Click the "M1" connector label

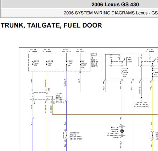(104, 83)
